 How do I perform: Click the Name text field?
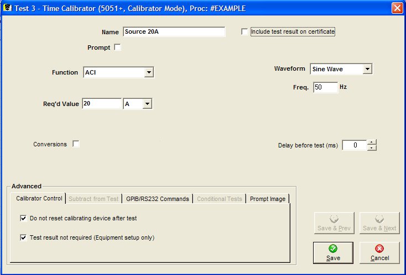pyautogui.click(x=174, y=32)
